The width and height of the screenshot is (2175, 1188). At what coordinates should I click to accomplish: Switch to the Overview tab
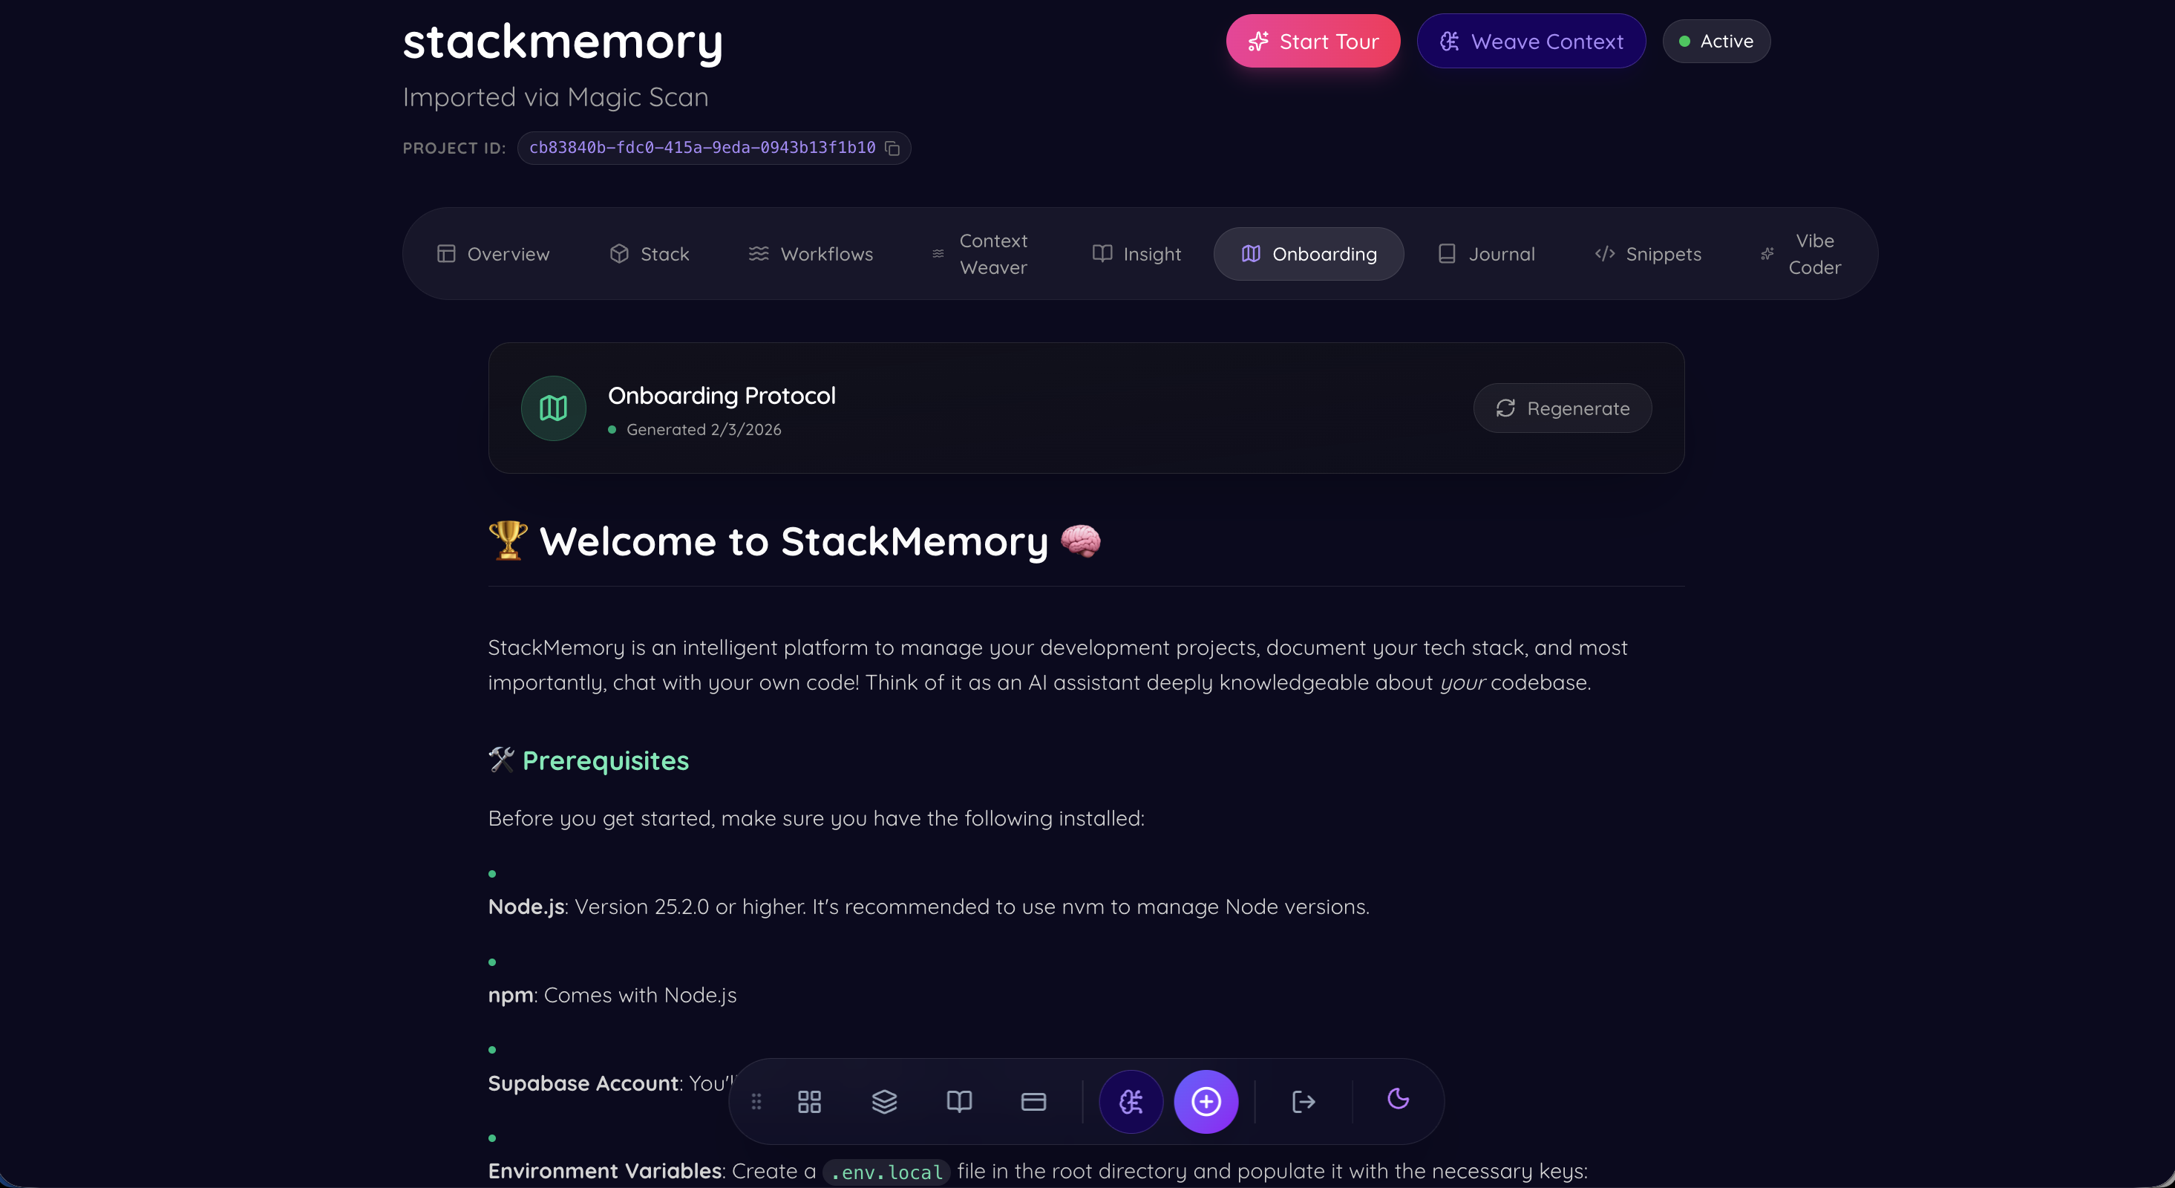click(493, 254)
